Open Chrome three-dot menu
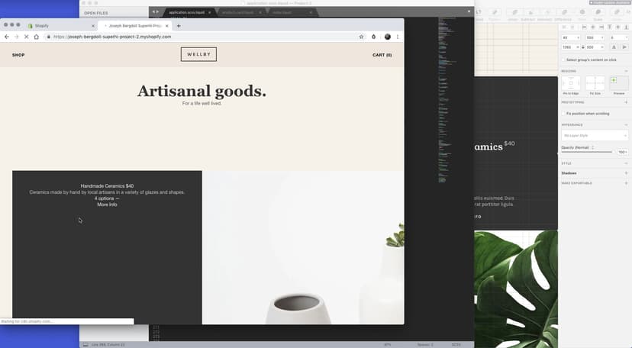 pyautogui.click(x=398, y=37)
